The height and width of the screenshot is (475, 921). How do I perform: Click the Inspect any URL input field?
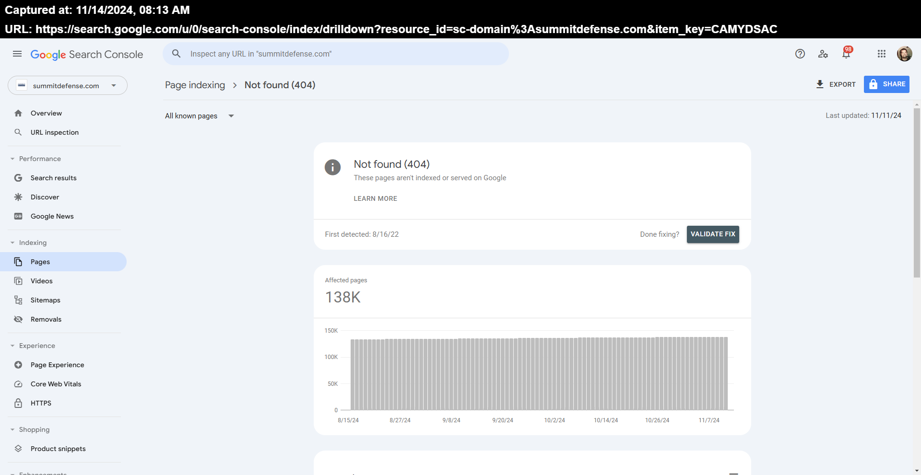[x=336, y=54]
